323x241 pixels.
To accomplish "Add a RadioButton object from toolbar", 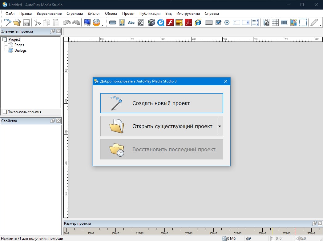I will point(227,22).
